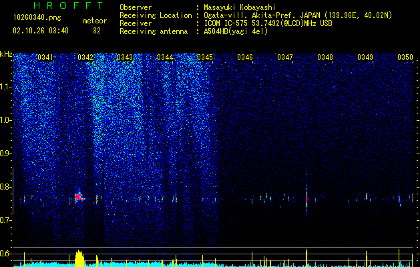
Task: Click the 0350 time marker
Action: tap(405, 57)
